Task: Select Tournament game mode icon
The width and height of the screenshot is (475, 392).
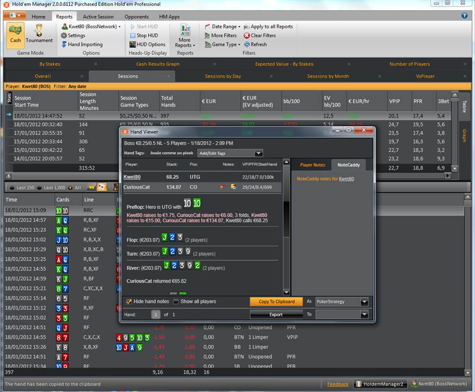Action: click(39, 35)
